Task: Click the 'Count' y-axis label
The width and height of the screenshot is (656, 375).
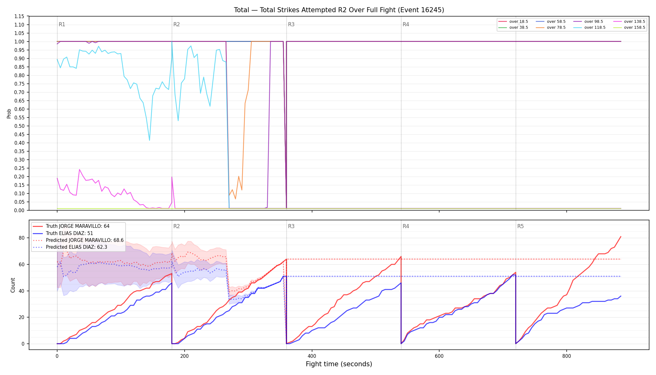Action: point(13,285)
